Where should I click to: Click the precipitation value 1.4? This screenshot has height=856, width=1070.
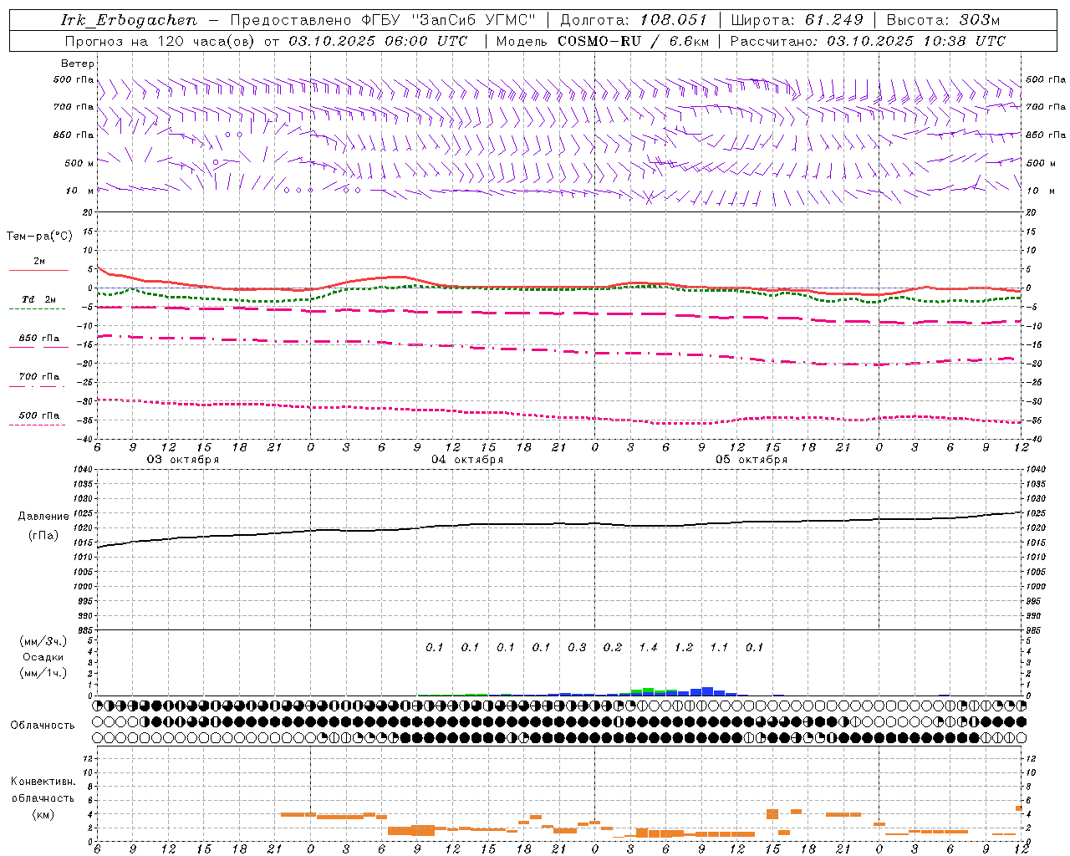(x=649, y=648)
